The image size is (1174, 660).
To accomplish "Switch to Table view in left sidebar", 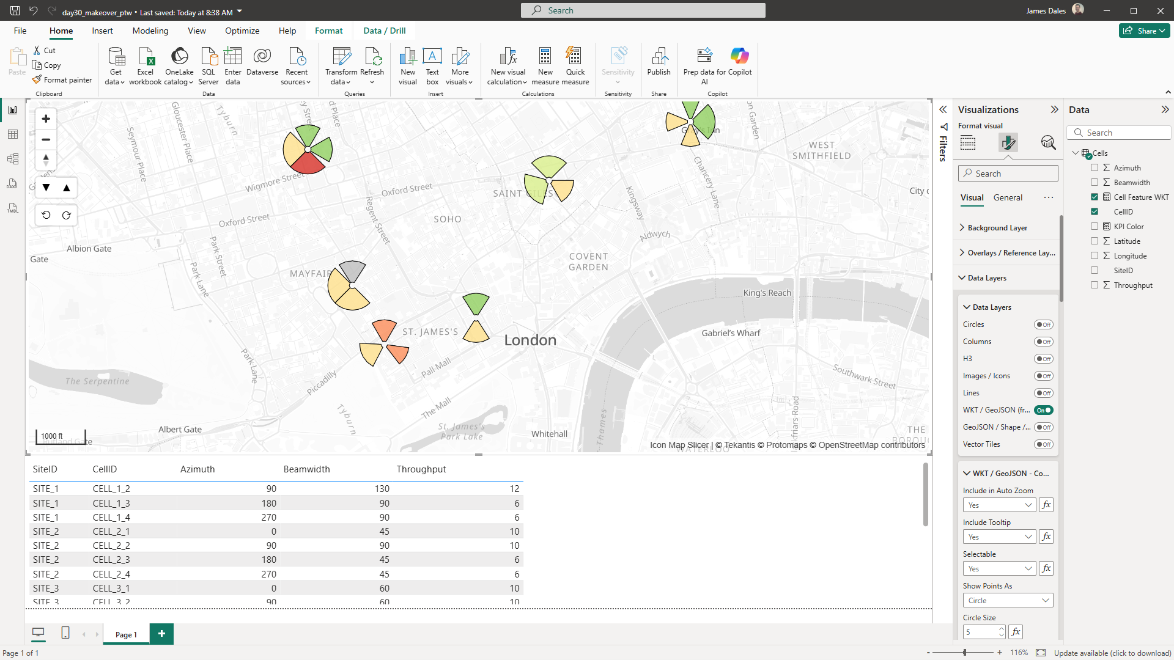I will click(13, 134).
